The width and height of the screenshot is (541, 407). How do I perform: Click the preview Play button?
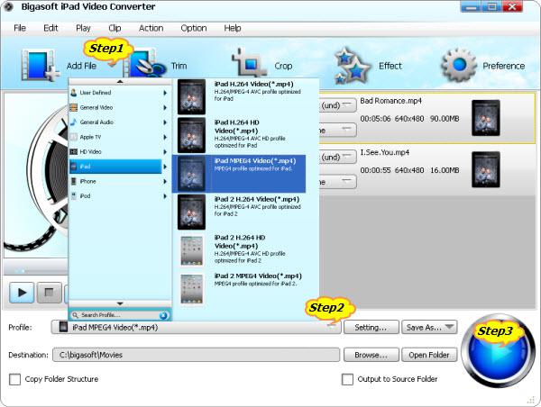[x=22, y=292]
